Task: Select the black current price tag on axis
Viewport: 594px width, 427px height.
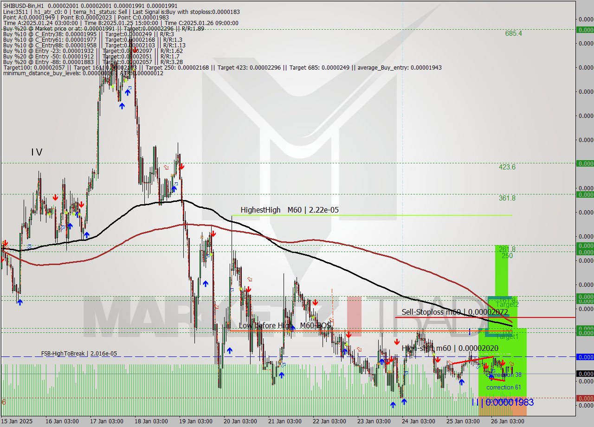Action: 585,374
